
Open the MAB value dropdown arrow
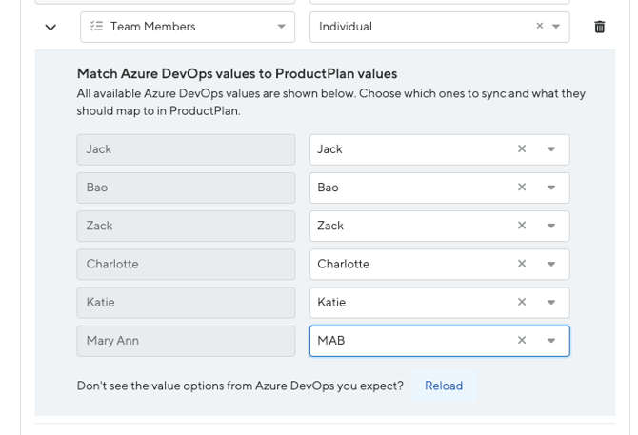click(x=551, y=340)
